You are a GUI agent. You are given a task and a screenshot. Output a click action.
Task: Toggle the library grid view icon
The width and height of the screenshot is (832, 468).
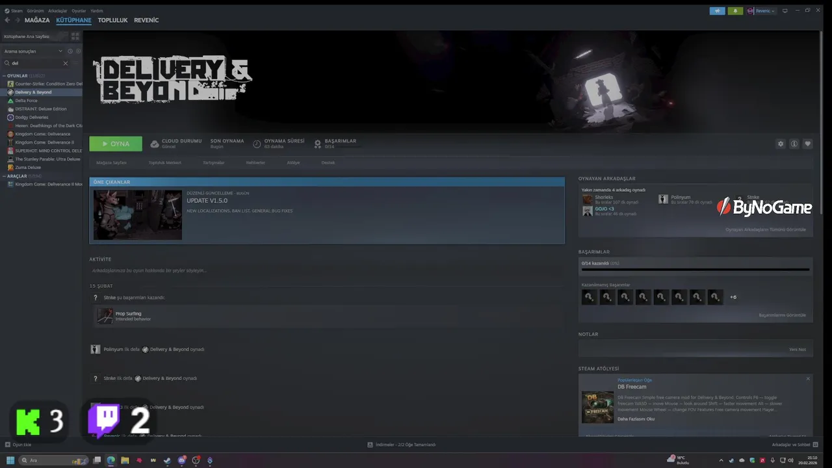(75, 36)
